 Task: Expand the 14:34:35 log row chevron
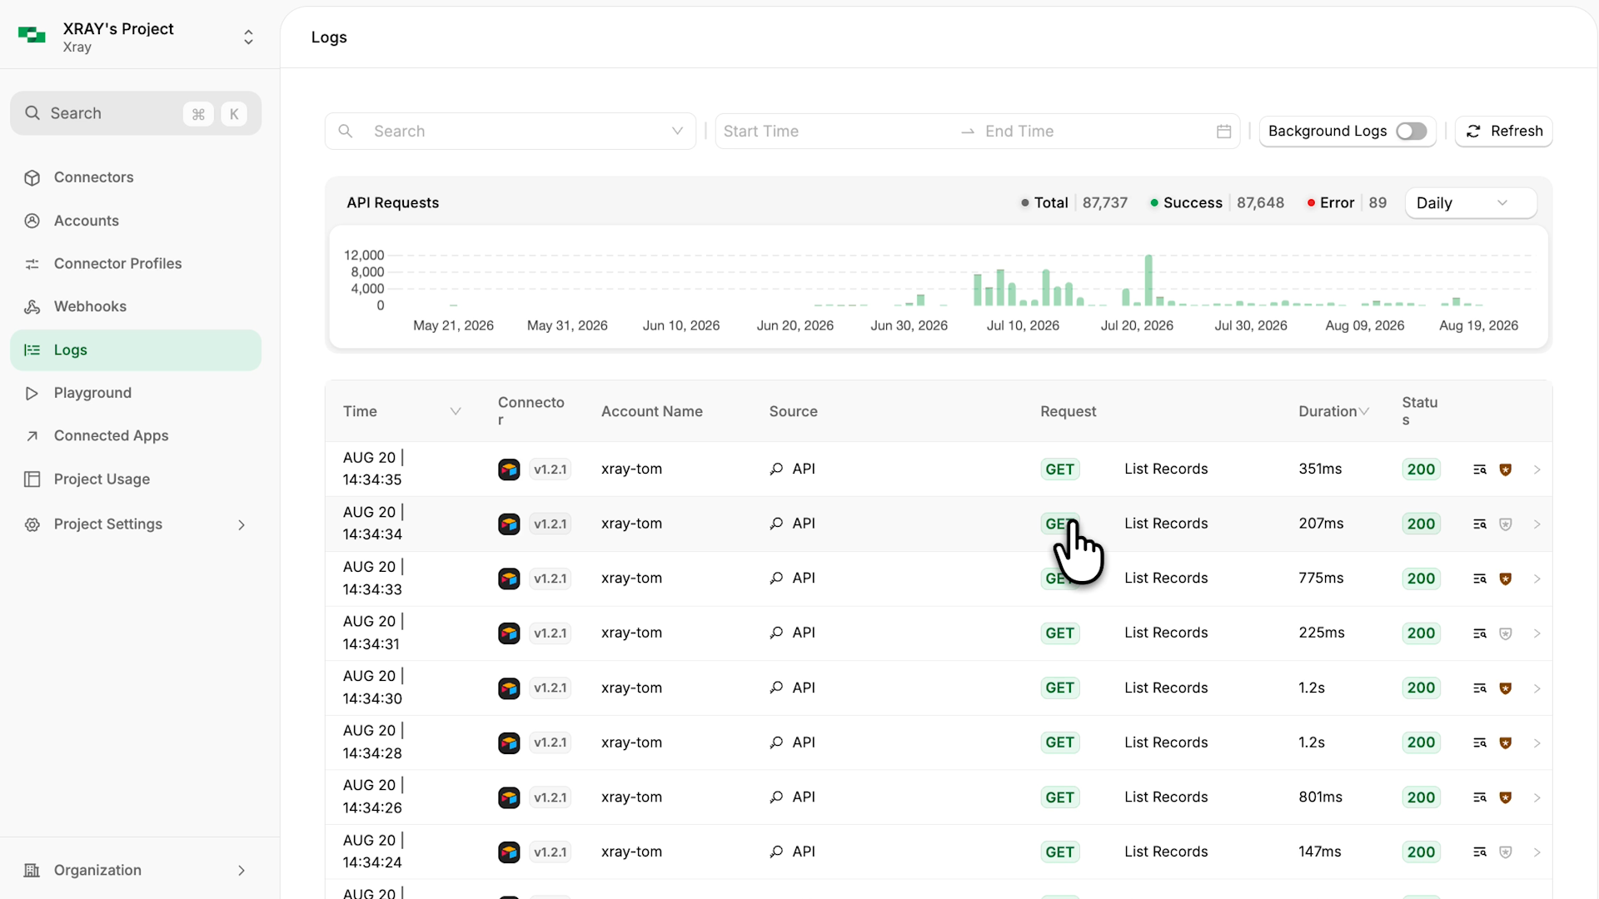[1537, 469]
